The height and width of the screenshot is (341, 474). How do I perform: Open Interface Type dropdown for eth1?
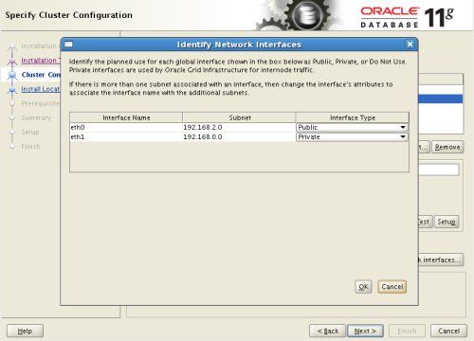[352, 137]
